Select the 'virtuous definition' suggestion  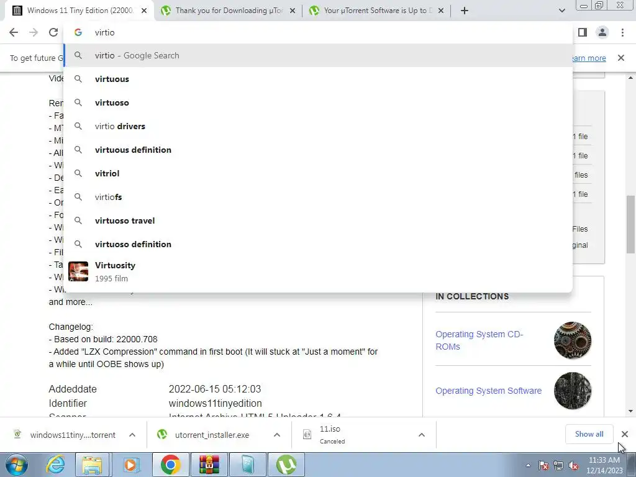[318, 150]
